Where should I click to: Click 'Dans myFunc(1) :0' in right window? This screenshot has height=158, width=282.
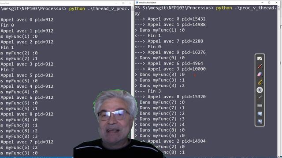[x=160, y=30]
